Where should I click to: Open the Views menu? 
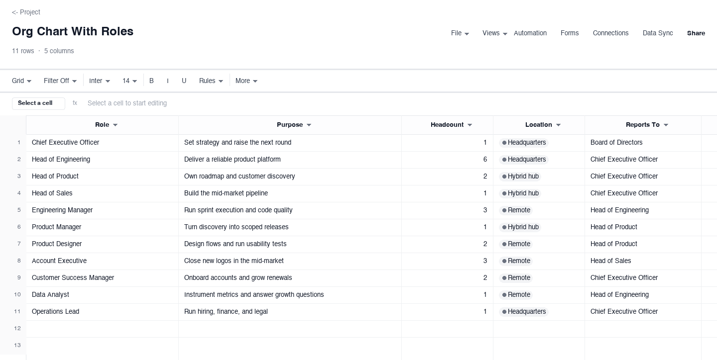click(x=495, y=33)
